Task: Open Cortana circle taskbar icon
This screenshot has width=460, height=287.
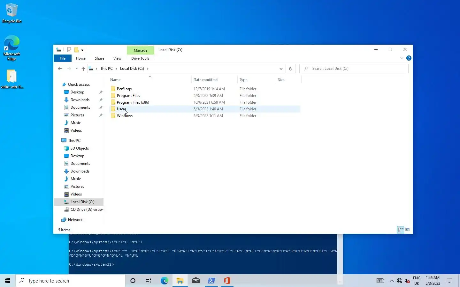Action: coord(133,281)
